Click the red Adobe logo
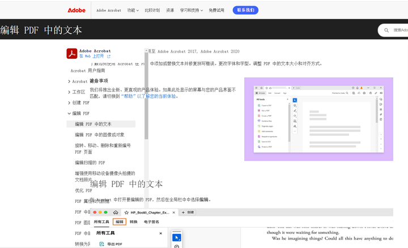The image size is (408, 248). click(76, 10)
